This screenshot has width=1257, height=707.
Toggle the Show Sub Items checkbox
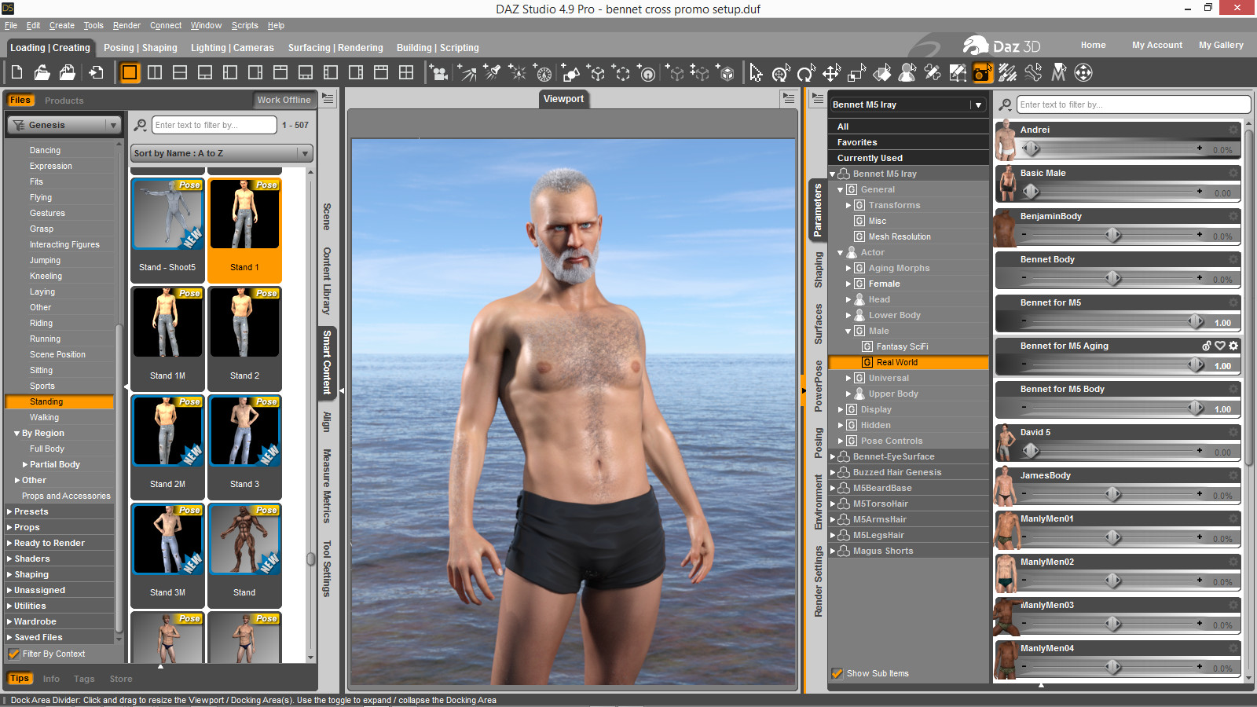pyautogui.click(x=837, y=673)
